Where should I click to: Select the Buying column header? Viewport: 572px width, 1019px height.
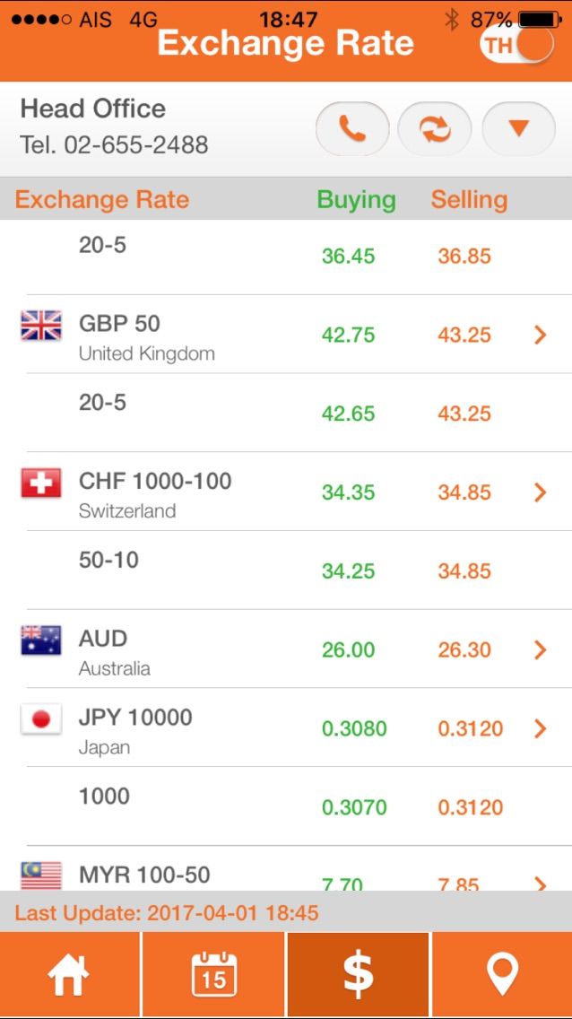(x=356, y=199)
